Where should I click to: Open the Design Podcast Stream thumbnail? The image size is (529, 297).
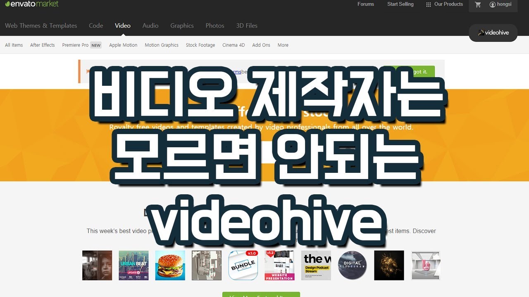(316, 265)
